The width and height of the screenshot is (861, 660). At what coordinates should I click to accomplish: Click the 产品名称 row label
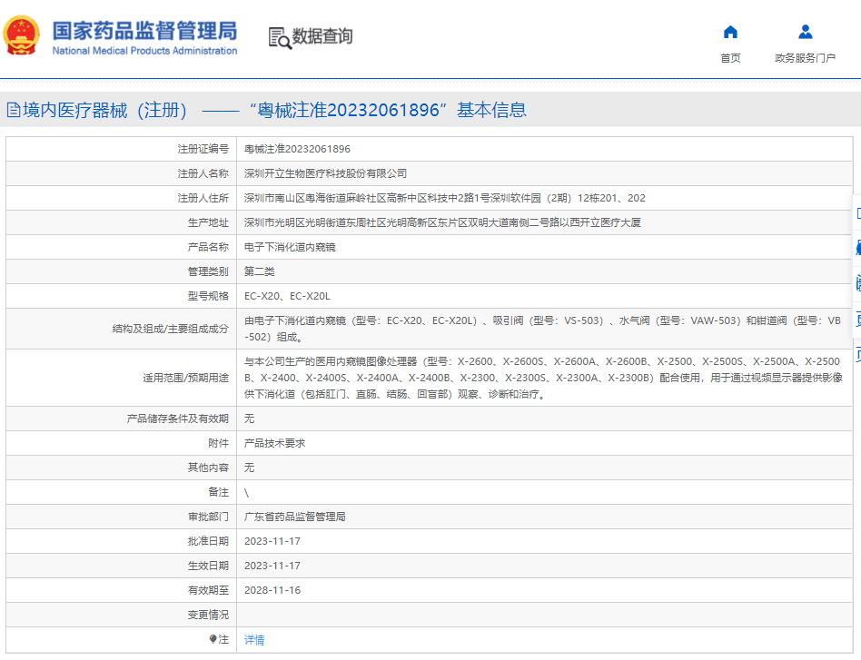(x=208, y=247)
